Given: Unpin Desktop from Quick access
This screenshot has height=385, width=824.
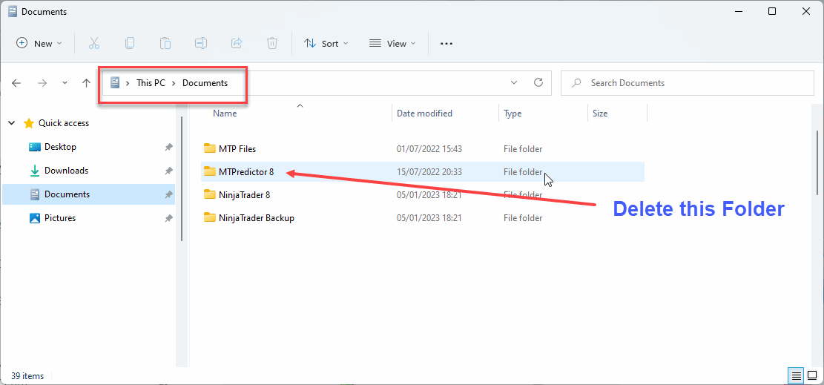Looking at the screenshot, I should (168, 147).
